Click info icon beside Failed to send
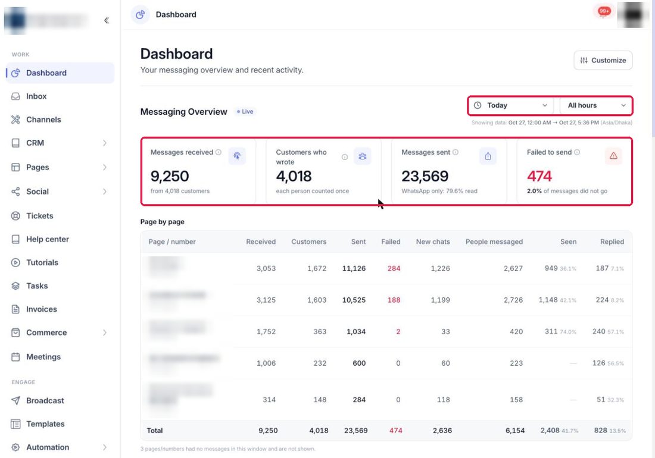Image resolution: width=655 pixels, height=458 pixels. tap(577, 152)
